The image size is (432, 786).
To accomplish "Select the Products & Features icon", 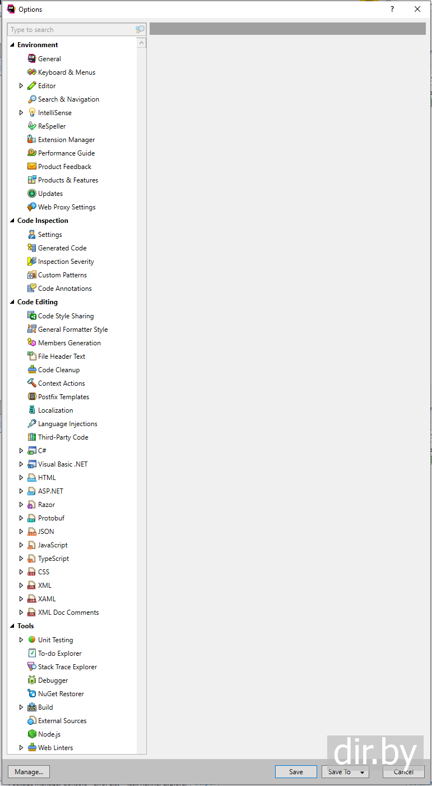I will [32, 180].
